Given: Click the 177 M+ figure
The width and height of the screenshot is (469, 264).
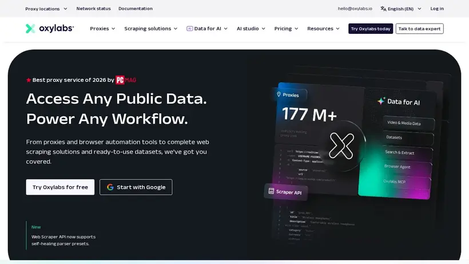Looking at the screenshot, I should coord(309,115).
